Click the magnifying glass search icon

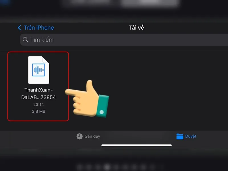pos(25,40)
